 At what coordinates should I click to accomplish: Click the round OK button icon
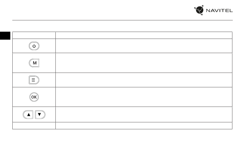pos(34,97)
